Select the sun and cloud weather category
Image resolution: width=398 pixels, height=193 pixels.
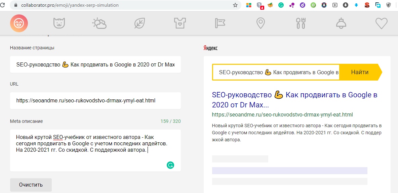pyautogui.click(x=99, y=23)
